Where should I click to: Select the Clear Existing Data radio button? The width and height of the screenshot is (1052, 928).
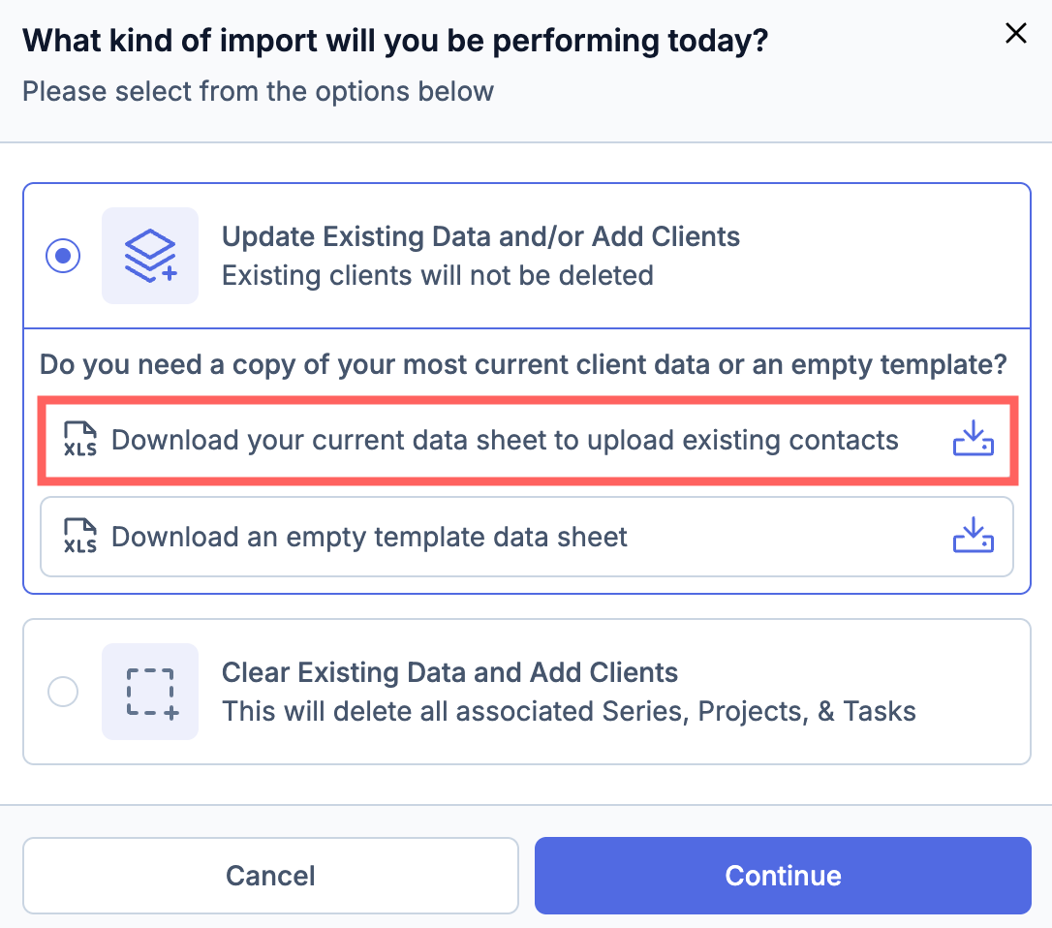(x=63, y=692)
